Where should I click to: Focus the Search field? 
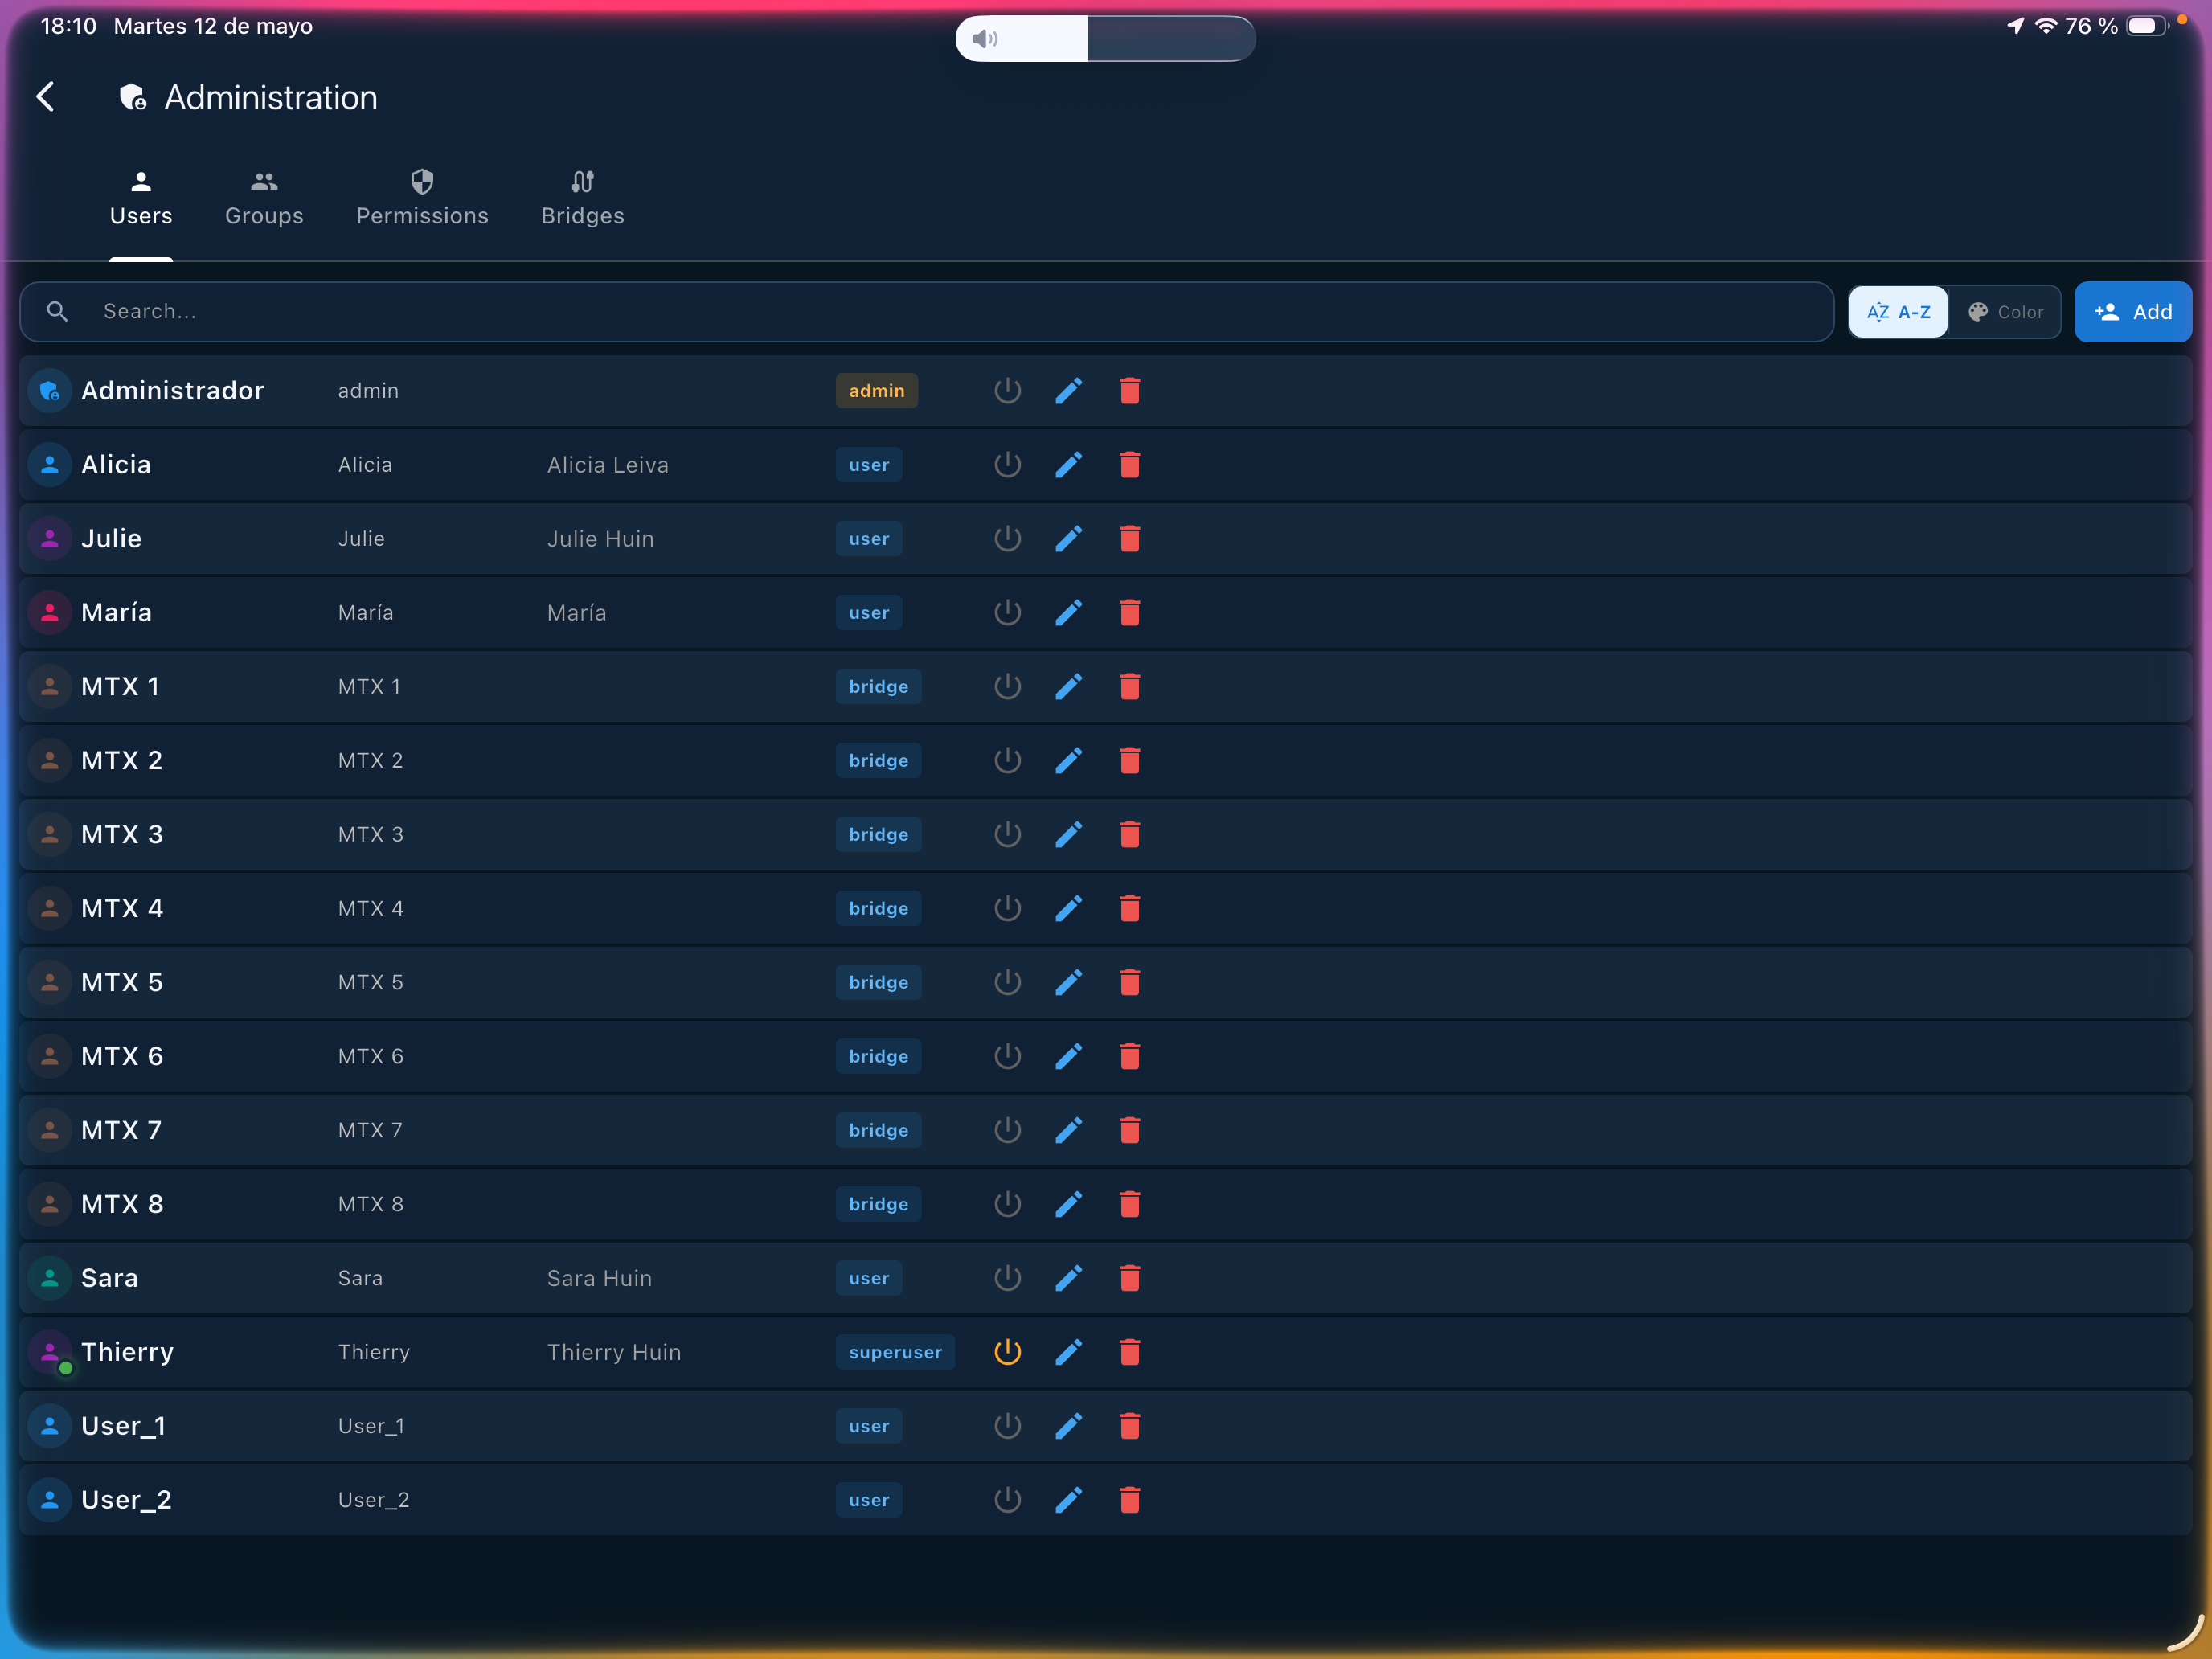(926, 312)
